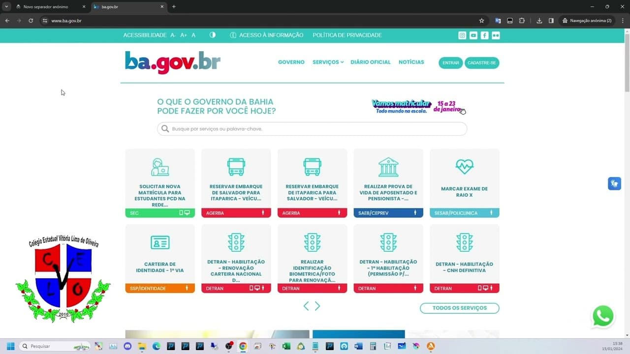Open Realizar Prova de Vida service card

point(388,183)
